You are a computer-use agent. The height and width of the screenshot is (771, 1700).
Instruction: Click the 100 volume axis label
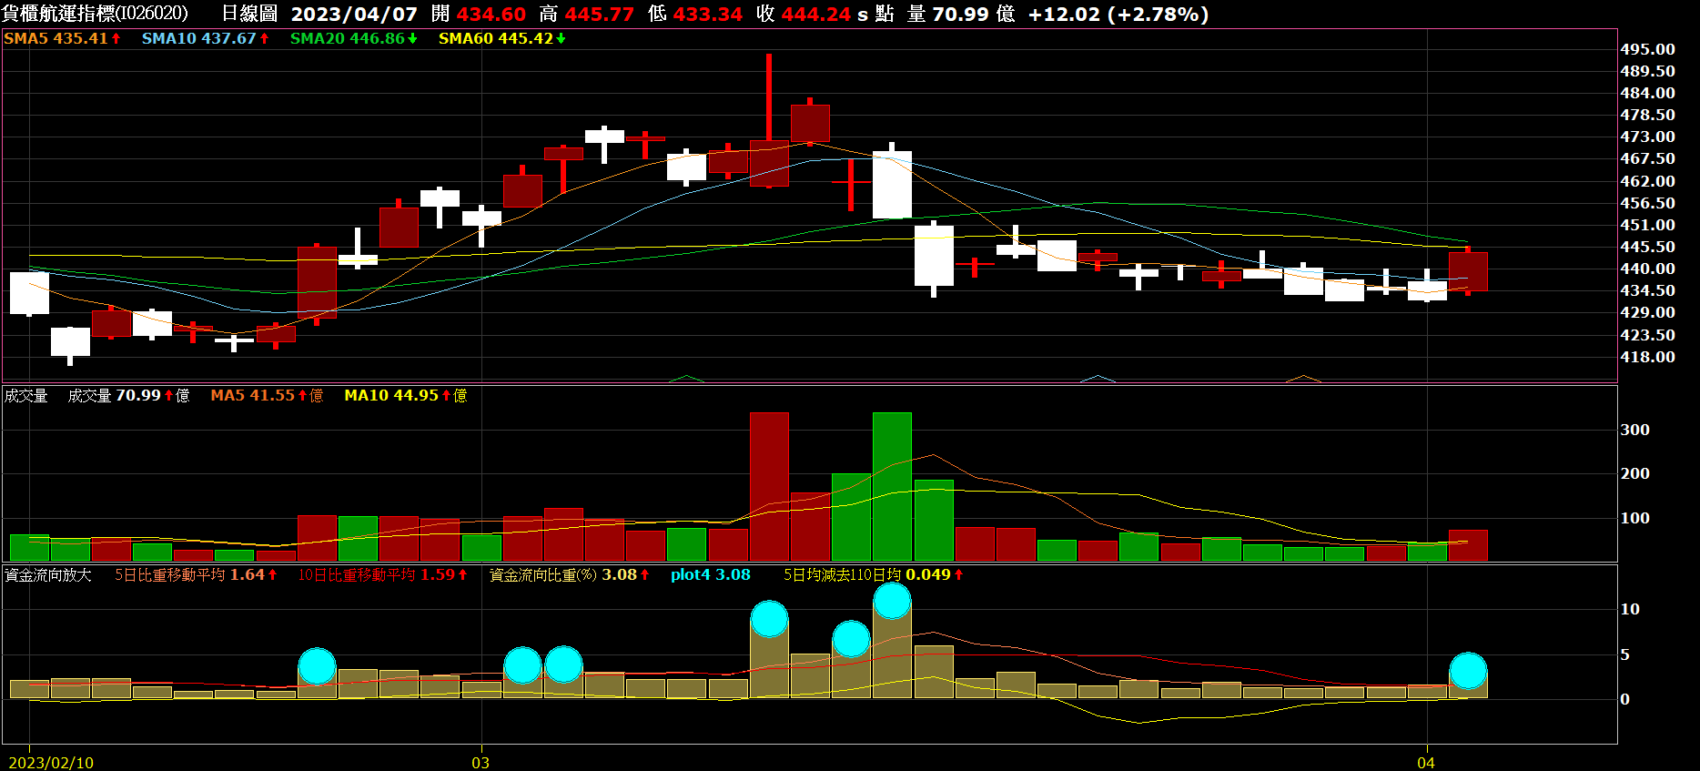click(x=1634, y=518)
